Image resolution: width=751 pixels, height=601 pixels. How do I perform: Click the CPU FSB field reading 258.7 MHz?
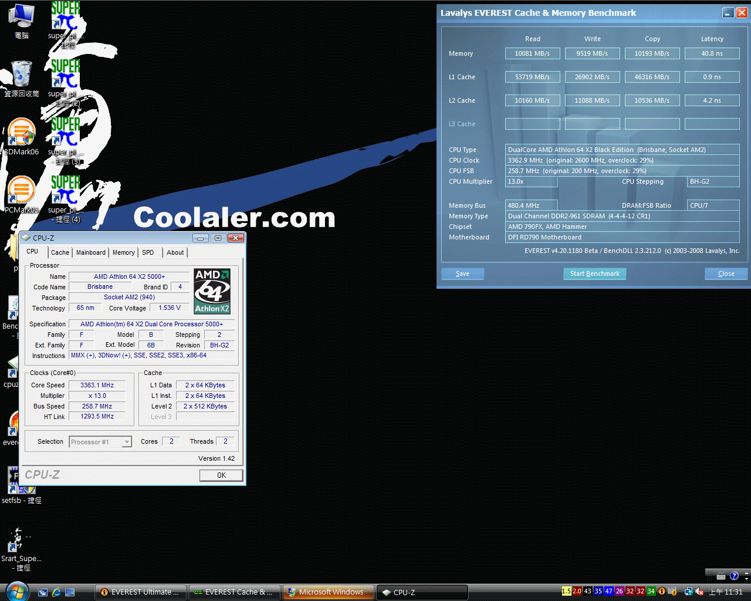[x=623, y=171]
